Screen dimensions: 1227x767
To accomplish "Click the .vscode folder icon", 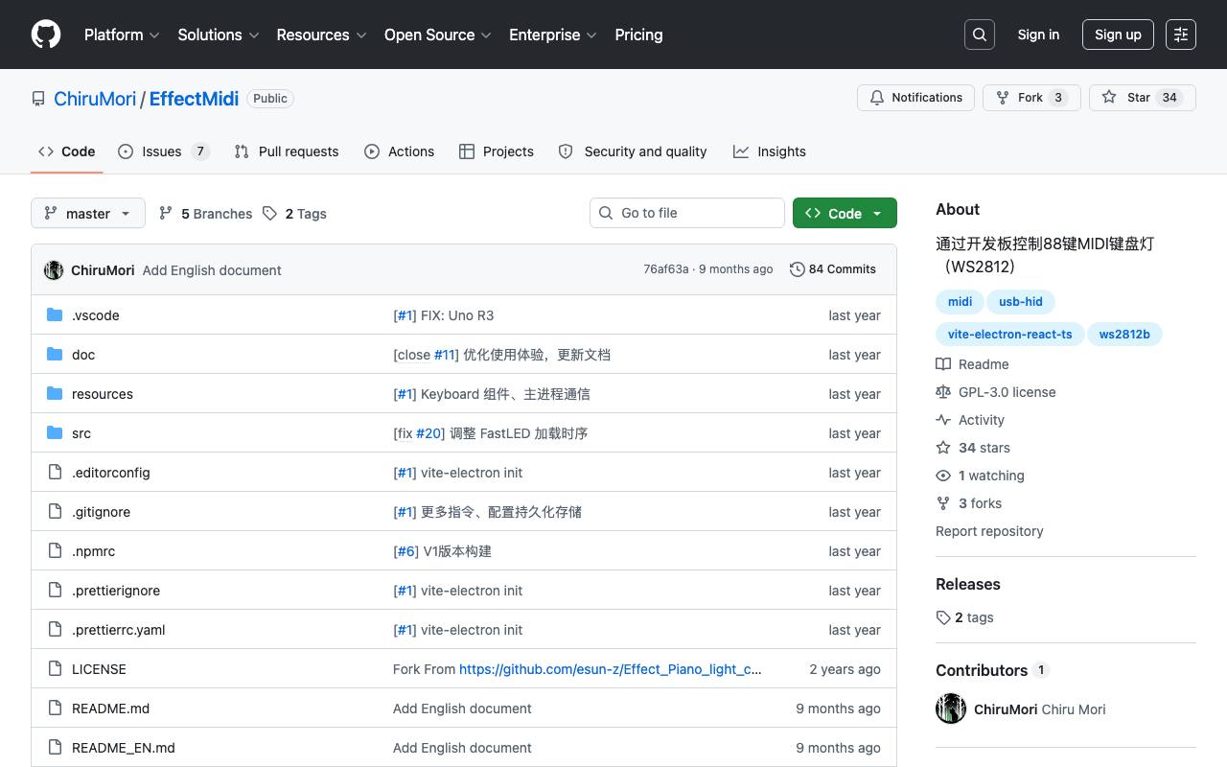I will (x=55, y=315).
